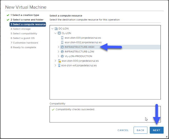Click the INFRASTRUCTURE-HIGH resource pool icon
Screen dimensions: 169x139
[x=62, y=47]
